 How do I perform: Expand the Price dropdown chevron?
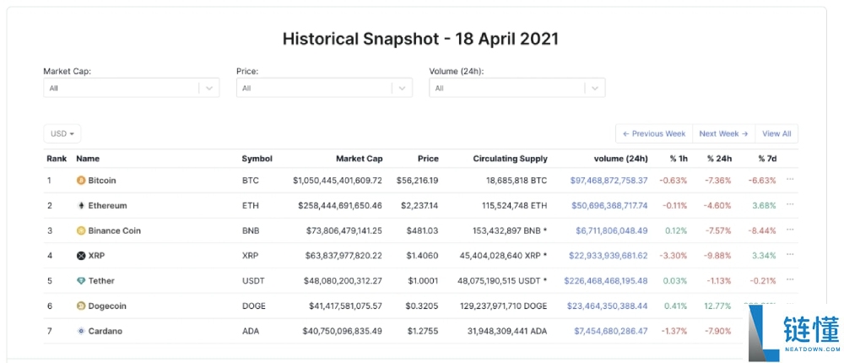click(402, 89)
